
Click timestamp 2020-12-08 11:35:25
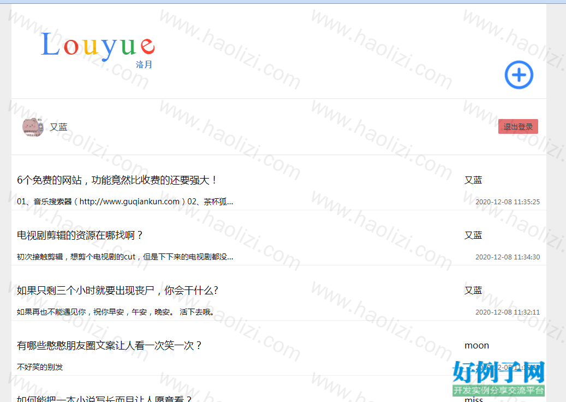pos(508,202)
